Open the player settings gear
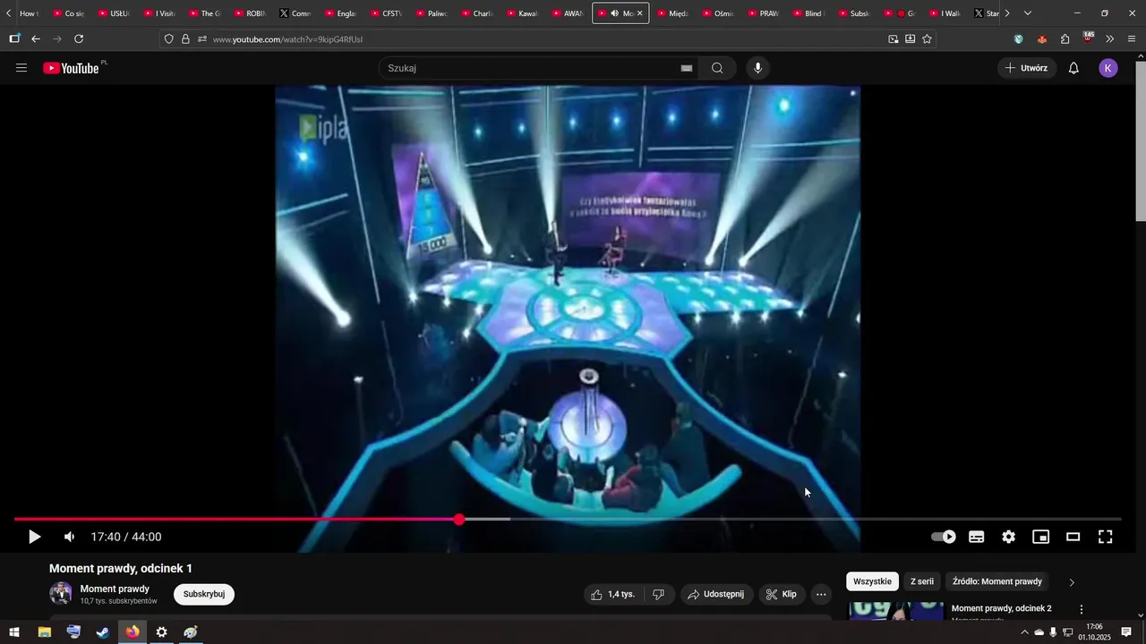1146x644 pixels. (1009, 537)
